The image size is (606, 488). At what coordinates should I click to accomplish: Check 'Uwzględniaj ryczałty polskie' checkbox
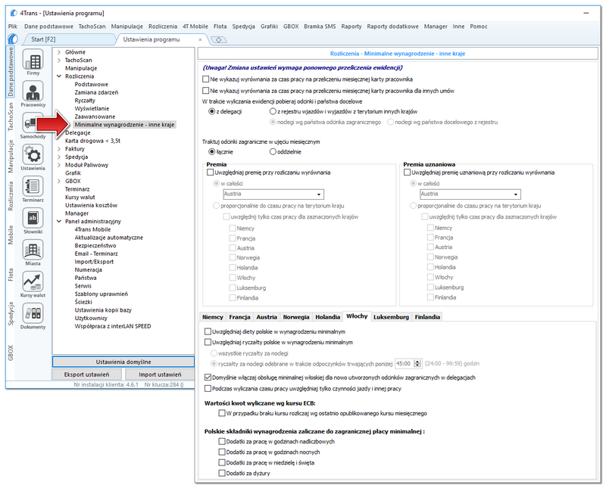(x=208, y=342)
